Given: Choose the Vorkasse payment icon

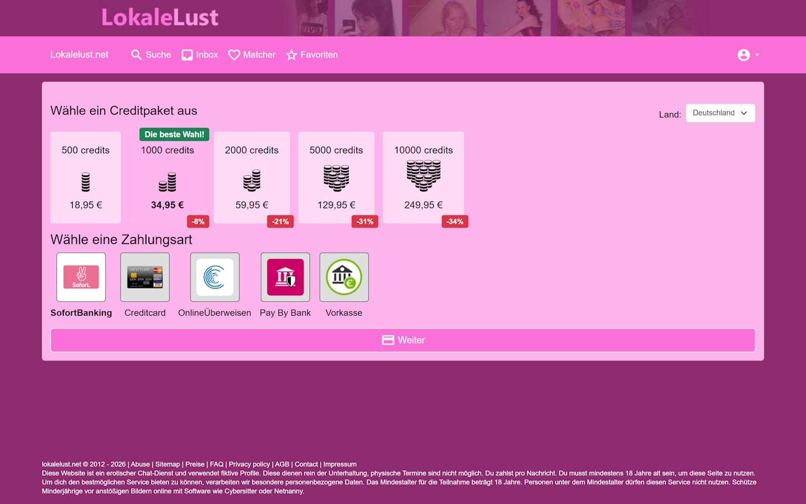Looking at the screenshot, I should pyautogui.click(x=344, y=277).
